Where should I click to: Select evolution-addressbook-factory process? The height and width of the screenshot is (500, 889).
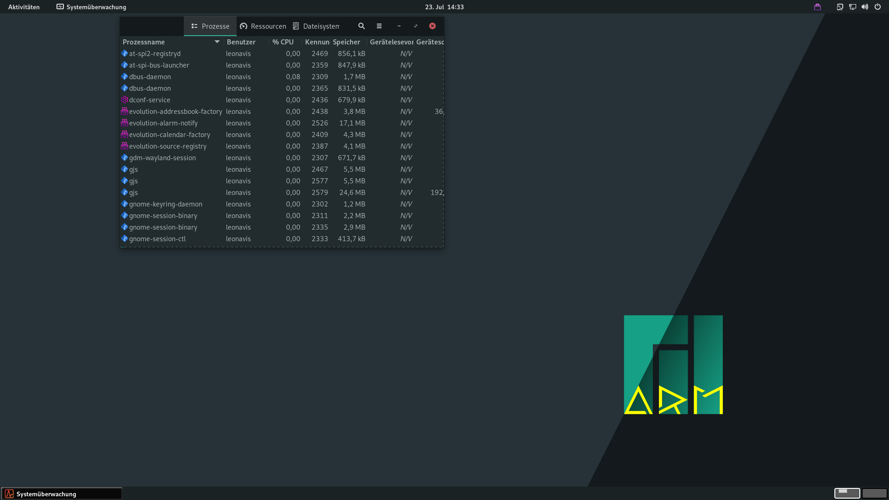click(282, 111)
